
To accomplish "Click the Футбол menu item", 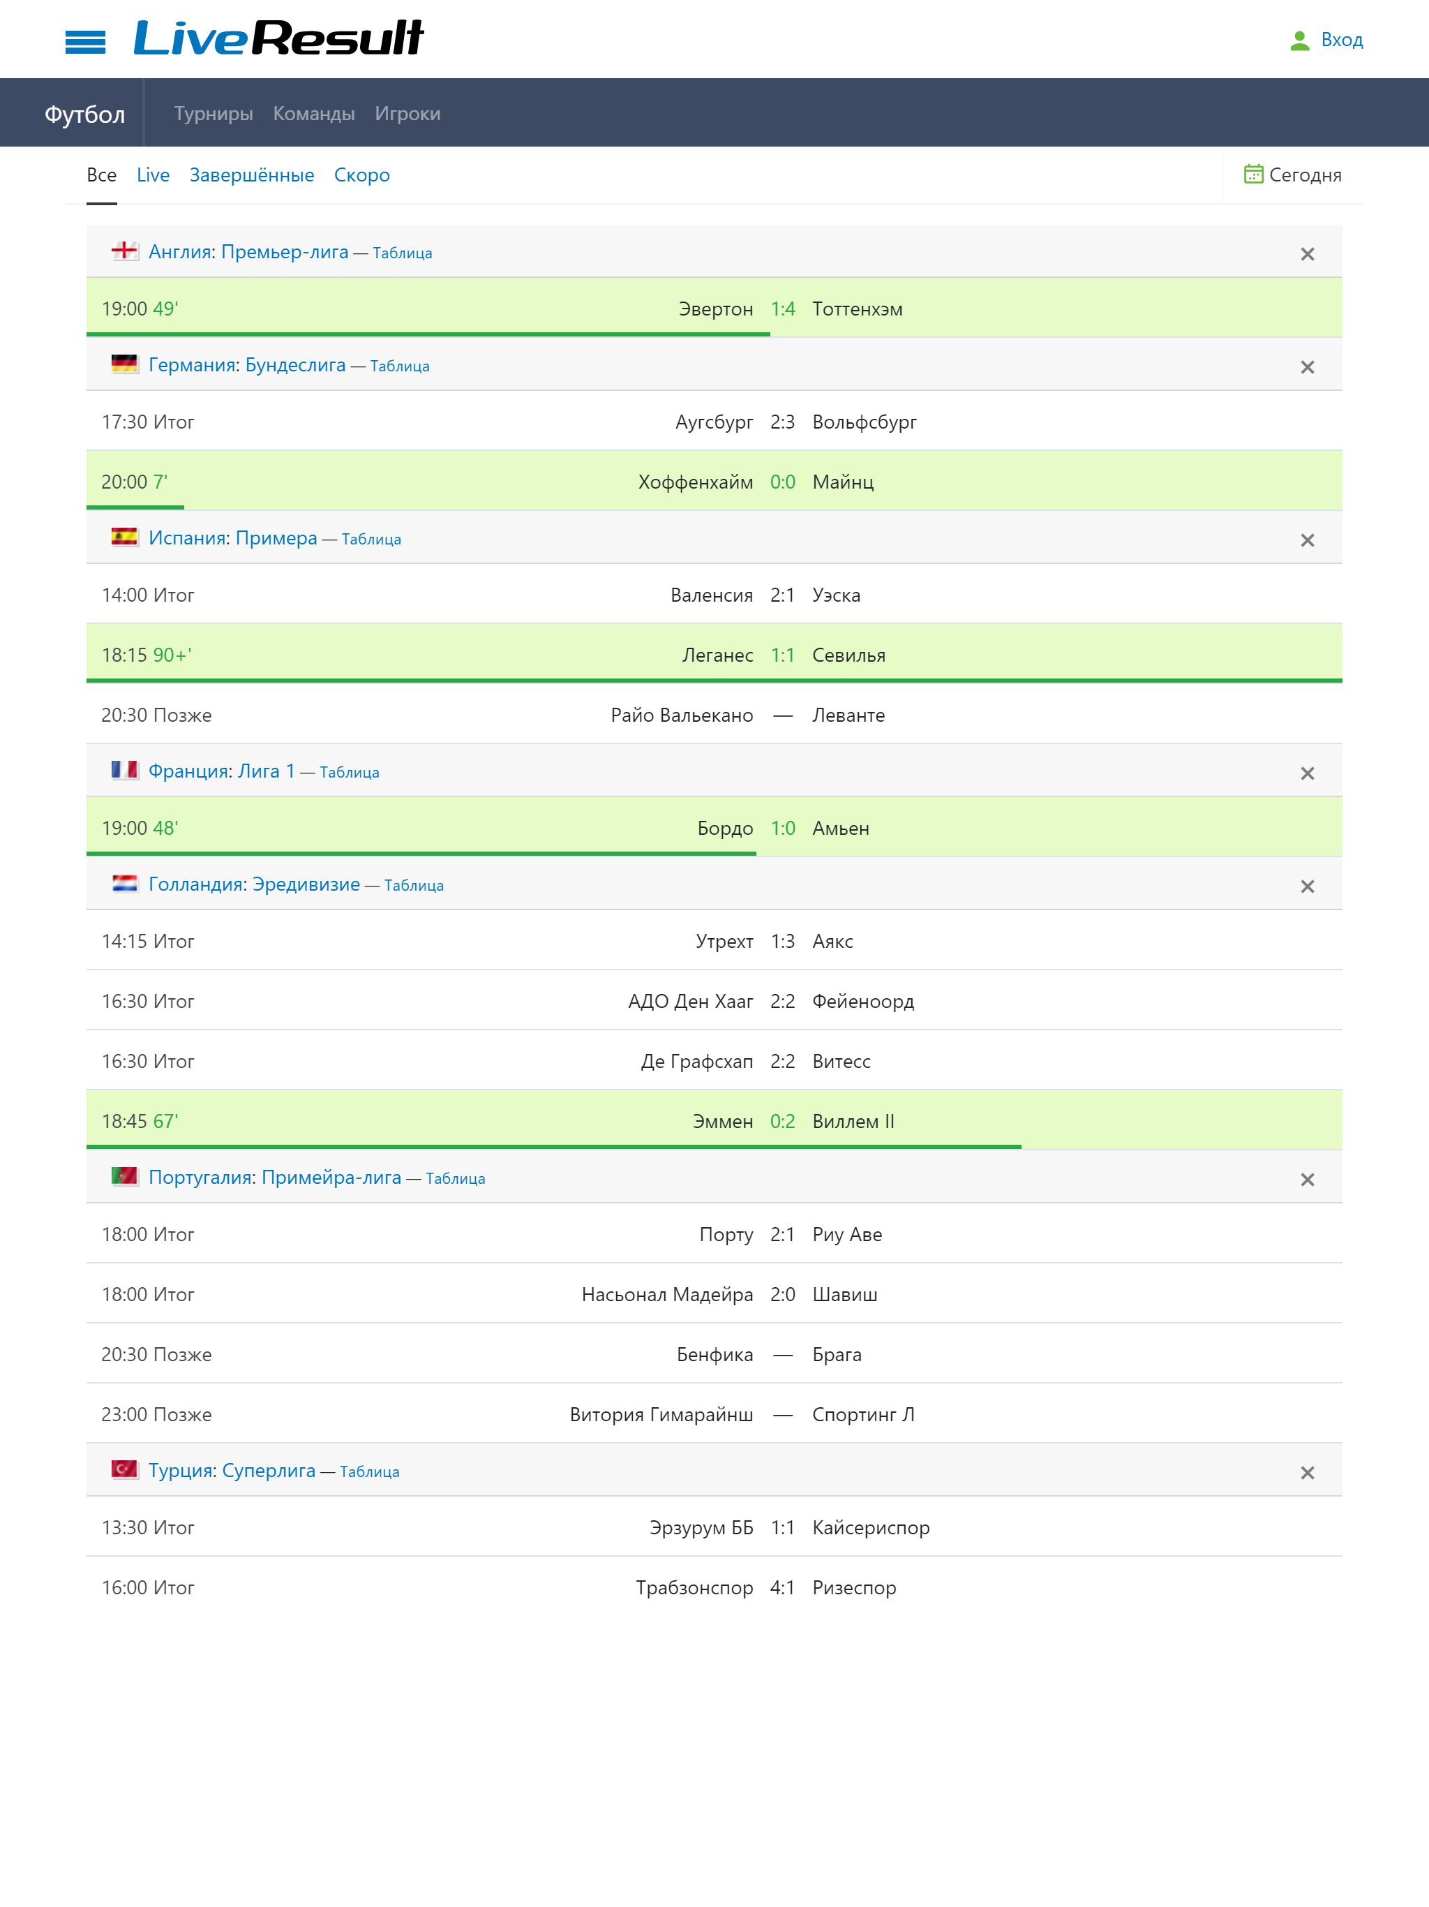I will [86, 112].
